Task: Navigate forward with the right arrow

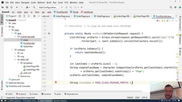Action: (22, 7)
